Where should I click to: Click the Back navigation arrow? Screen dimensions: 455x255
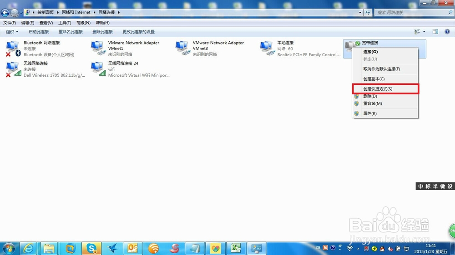coord(5,12)
